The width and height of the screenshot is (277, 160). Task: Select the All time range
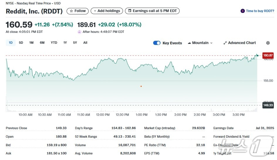tap(85, 43)
